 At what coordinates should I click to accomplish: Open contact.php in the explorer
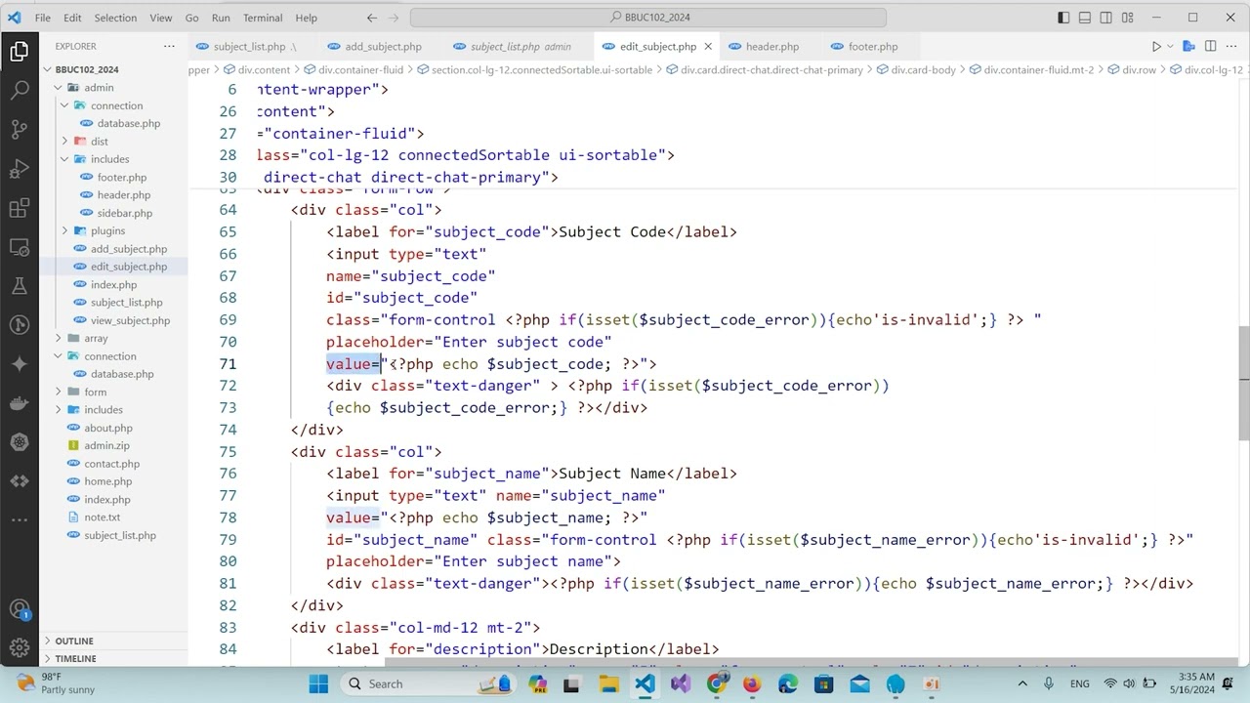[111, 464]
